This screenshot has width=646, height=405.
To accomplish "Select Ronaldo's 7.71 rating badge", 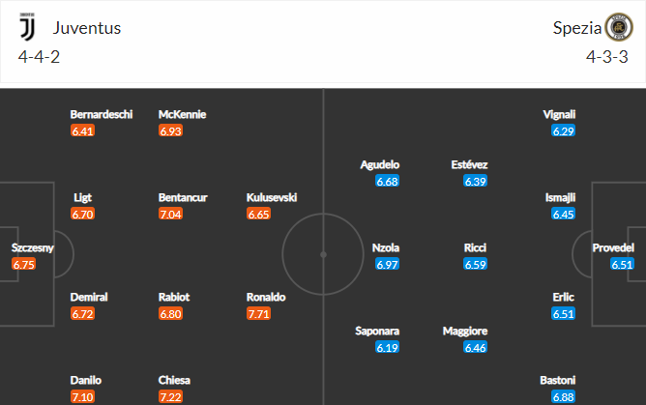I will [x=258, y=314].
